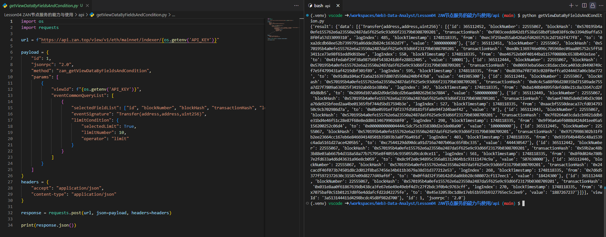This screenshot has width=606, height=237.
Task: Click the Python file icon on the editor tab
Action: [x=6, y=5]
